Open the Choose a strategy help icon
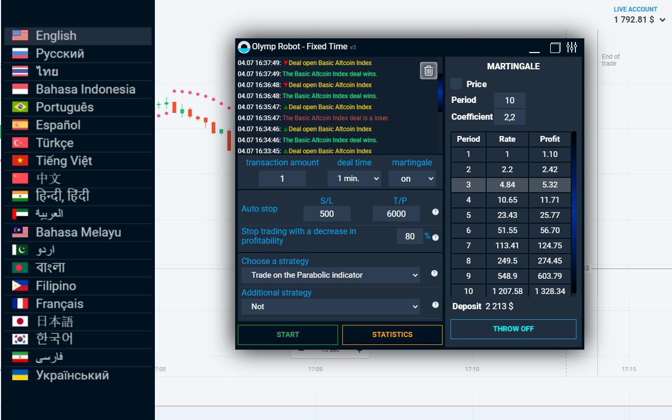Screen dimensions: 672x420 434,274
